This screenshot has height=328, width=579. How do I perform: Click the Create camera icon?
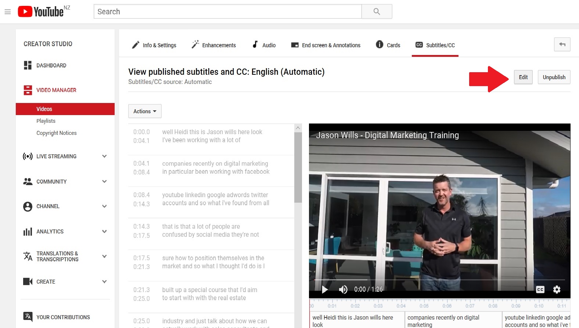point(28,281)
